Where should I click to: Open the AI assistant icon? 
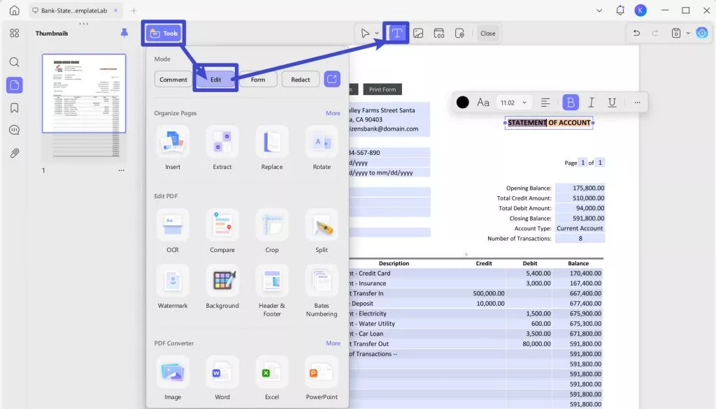coord(702,33)
